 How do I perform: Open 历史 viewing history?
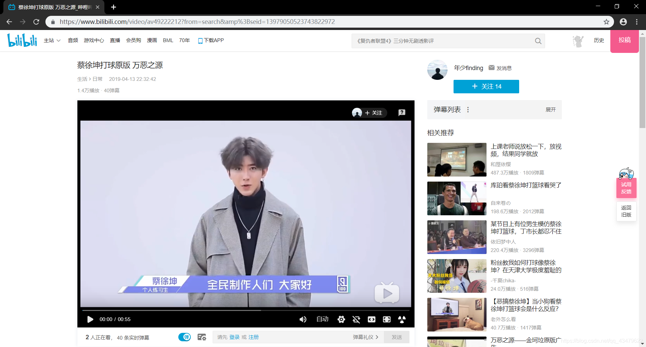599,40
